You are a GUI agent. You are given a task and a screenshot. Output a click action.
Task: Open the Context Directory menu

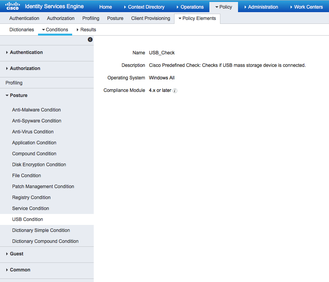click(x=144, y=7)
